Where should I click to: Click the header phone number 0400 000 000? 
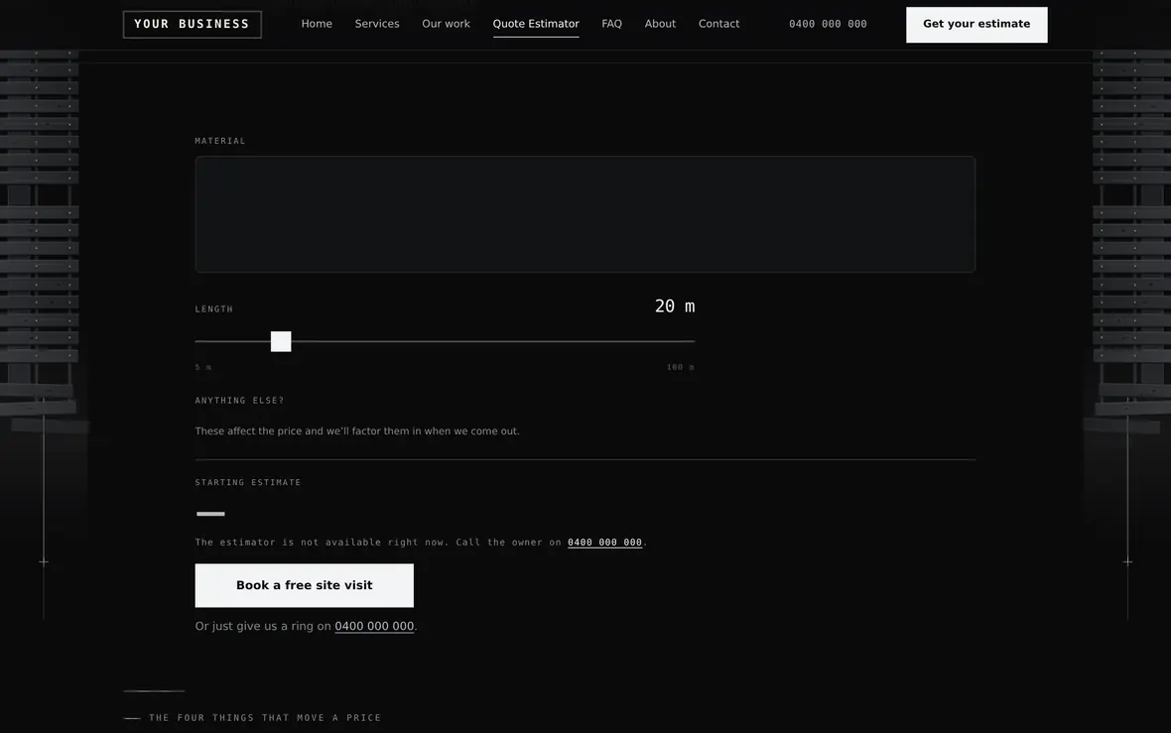coord(828,24)
